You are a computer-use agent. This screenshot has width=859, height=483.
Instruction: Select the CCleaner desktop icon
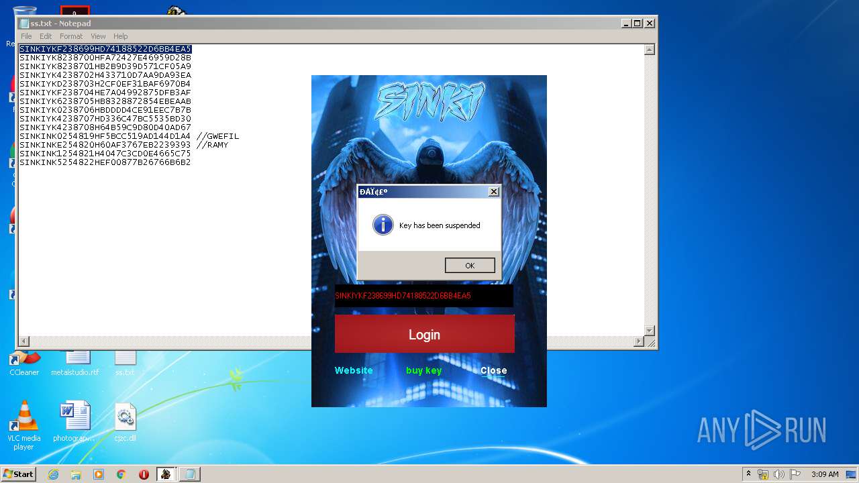pos(24,364)
